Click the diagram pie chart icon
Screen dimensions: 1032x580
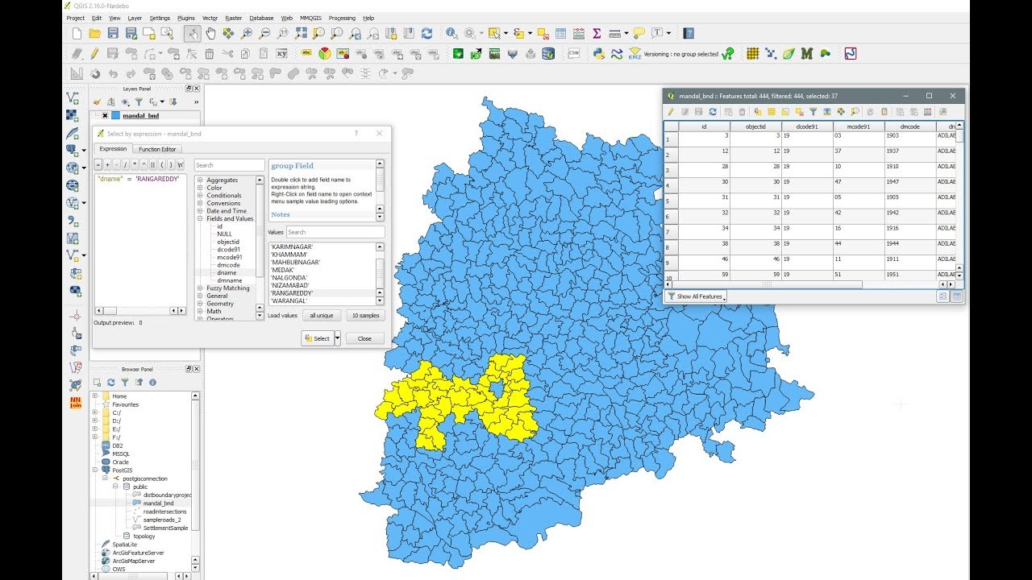(x=324, y=54)
